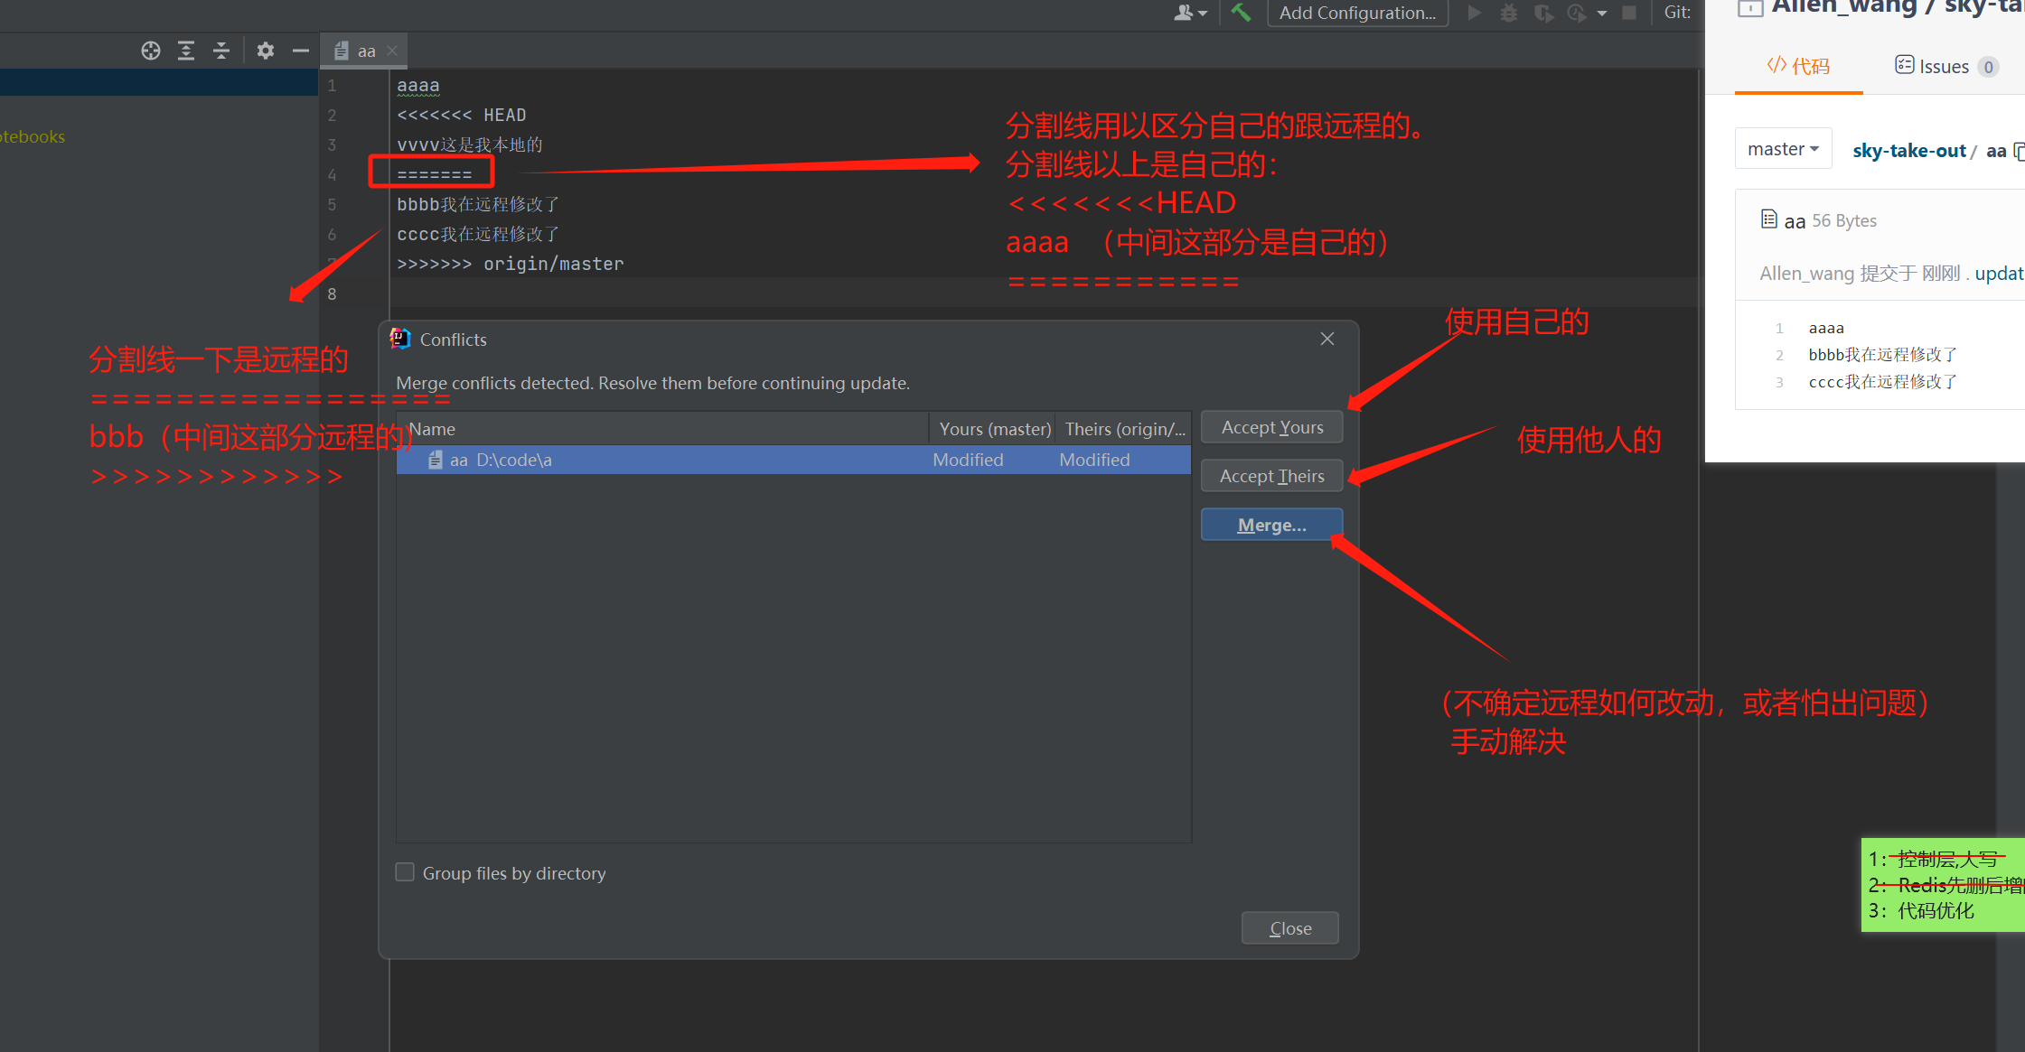Hide the project panel with minus icon
The width and height of the screenshot is (2025, 1052).
tap(301, 51)
